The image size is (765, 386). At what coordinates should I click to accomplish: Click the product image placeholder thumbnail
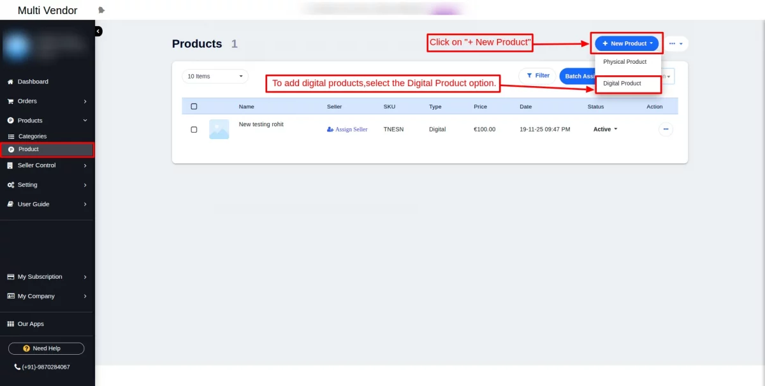(219, 130)
